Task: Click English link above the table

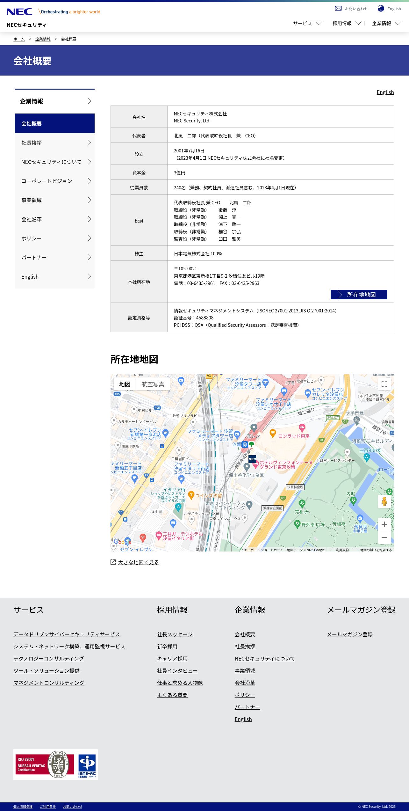Action: click(385, 92)
